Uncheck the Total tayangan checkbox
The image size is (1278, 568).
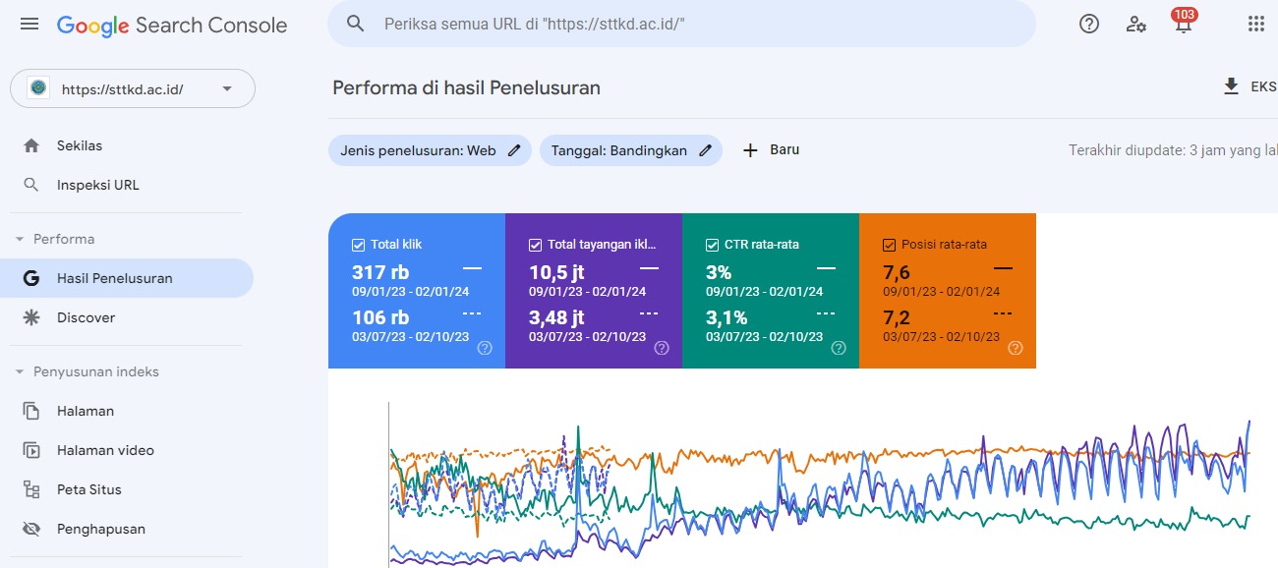pyautogui.click(x=536, y=245)
